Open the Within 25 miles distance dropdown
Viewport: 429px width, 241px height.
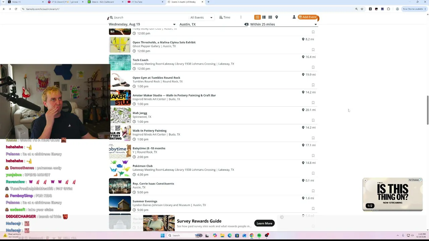click(x=283, y=24)
